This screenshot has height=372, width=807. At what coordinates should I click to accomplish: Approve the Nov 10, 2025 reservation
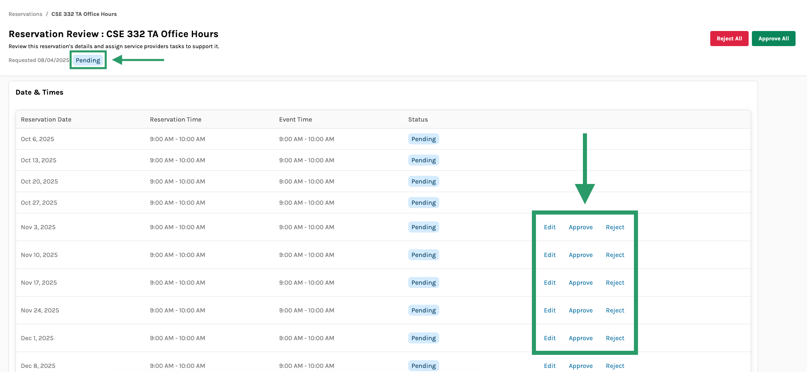click(x=580, y=255)
